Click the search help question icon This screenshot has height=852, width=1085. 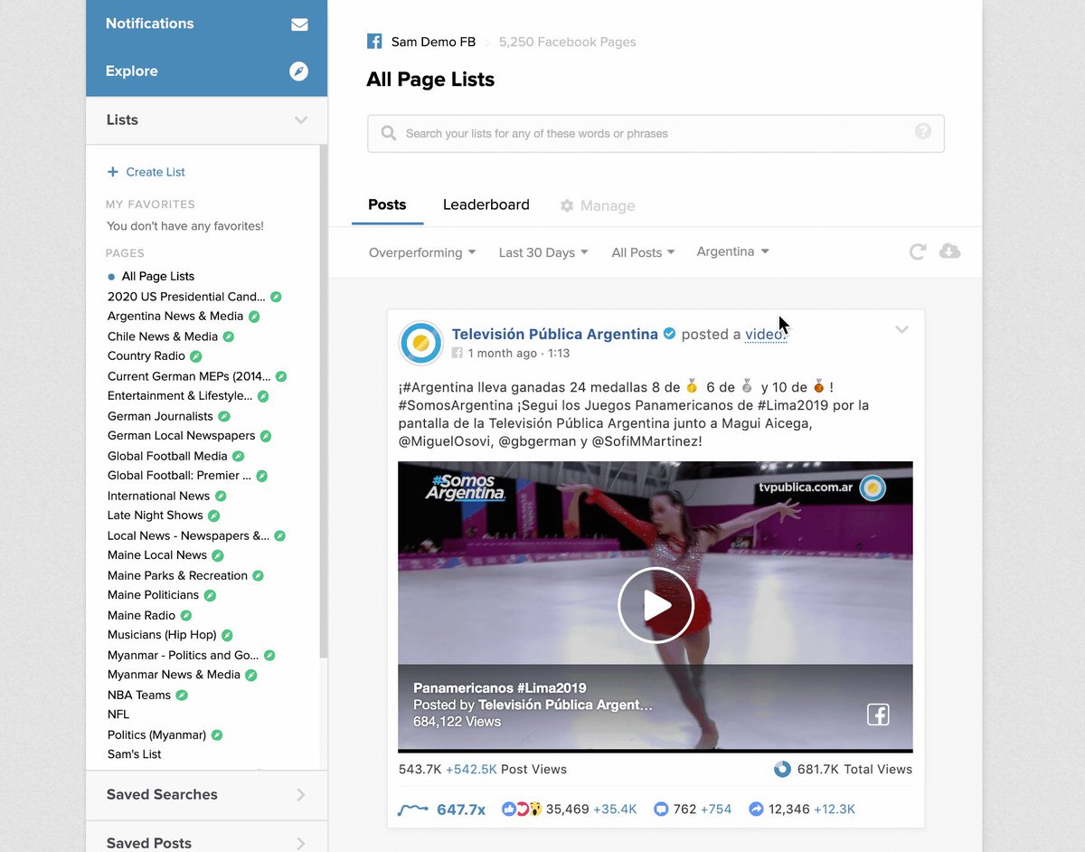(x=923, y=131)
